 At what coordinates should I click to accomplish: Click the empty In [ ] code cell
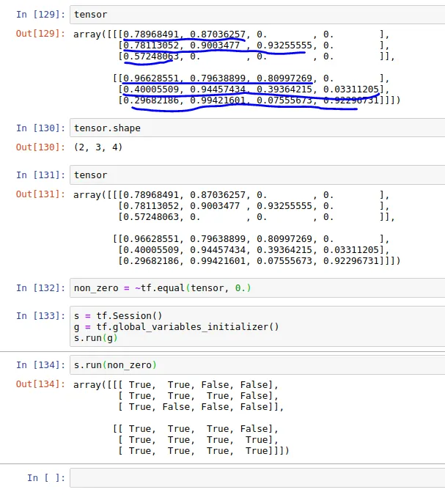(257, 478)
